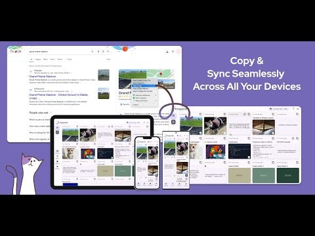Image resolution: width=315 pixels, height=236 pixels.
Task: Copy the cartoon image clip in desktop Copycat
Action: [x=224, y=138]
